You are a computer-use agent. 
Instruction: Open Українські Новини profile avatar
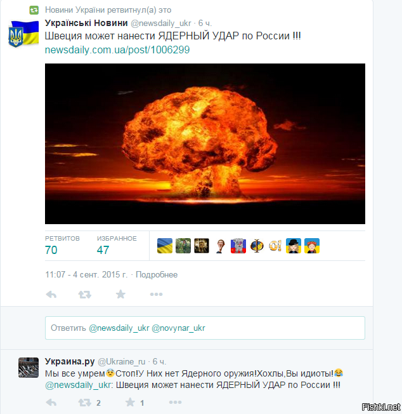click(23, 34)
